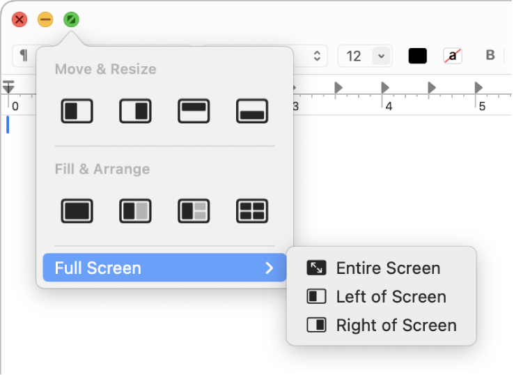The height and width of the screenshot is (375, 514).
Task: Expand Full Screen submenu chevron arrow
Action: 270,268
